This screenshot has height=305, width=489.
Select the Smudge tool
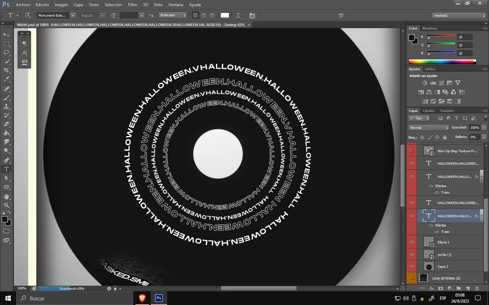pos(6,142)
